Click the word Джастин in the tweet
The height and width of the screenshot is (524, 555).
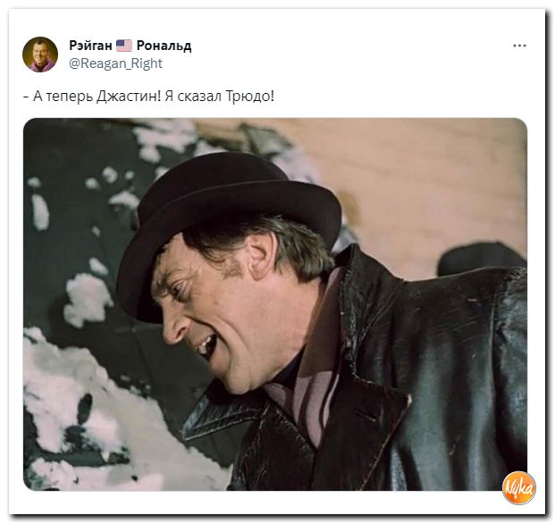(129, 97)
